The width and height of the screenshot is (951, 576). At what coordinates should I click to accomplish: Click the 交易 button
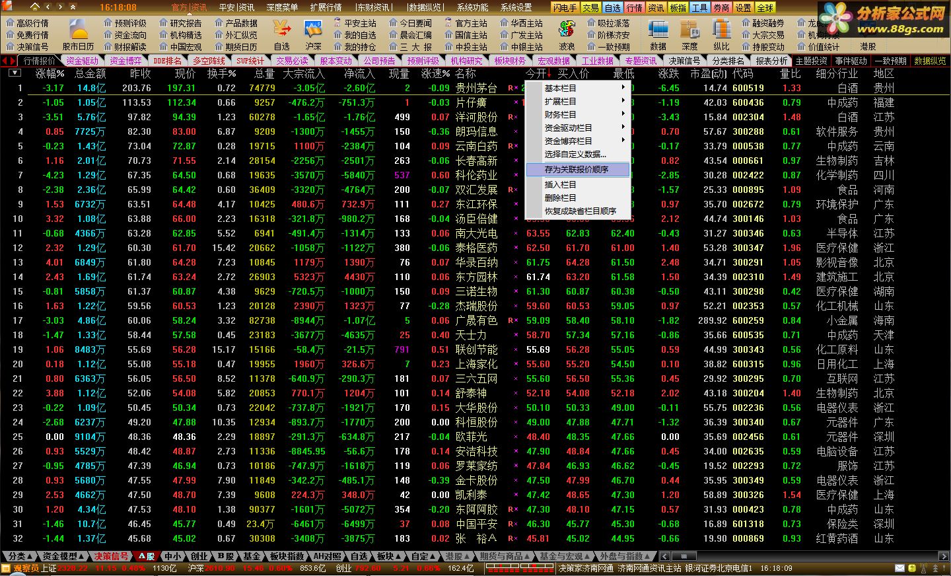pos(590,7)
